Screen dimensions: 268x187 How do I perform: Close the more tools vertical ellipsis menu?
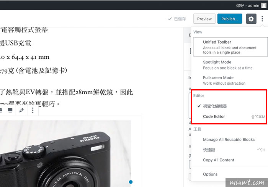coord(262,19)
